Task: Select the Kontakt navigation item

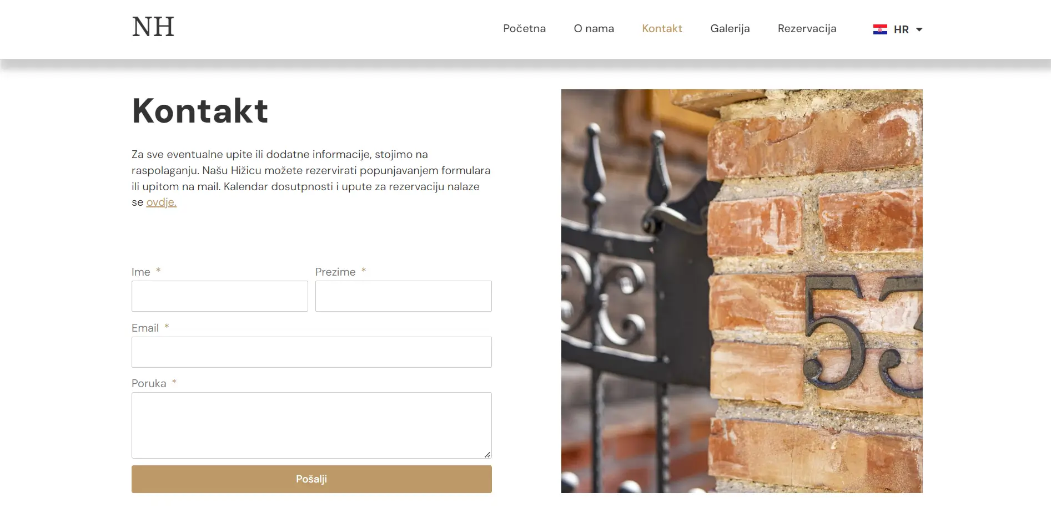Action: click(662, 29)
